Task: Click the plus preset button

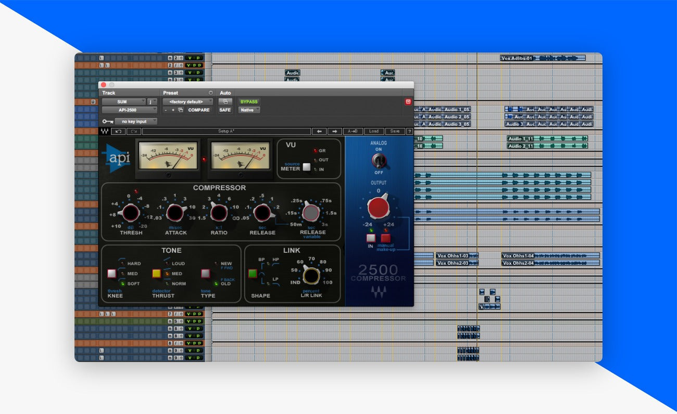Action: pyautogui.click(x=173, y=110)
